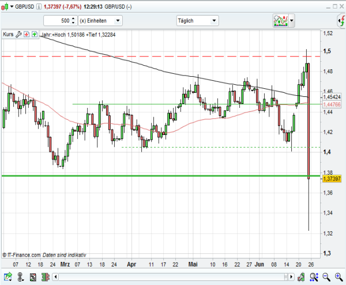
Task: Click the scroll right arrow of timeline scrollbar
Action: point(291,276)
